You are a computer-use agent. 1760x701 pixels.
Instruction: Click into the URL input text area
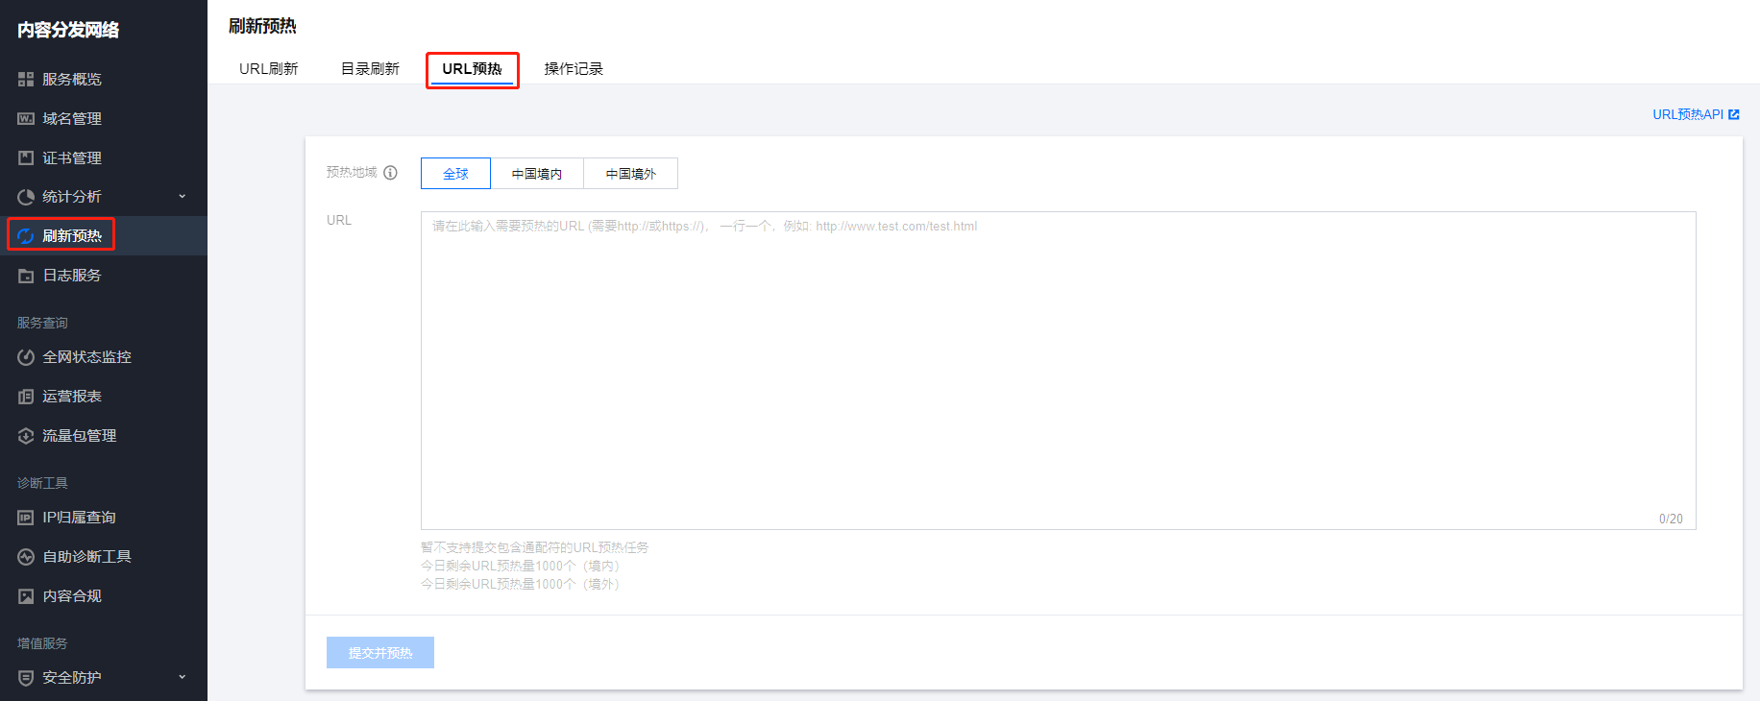point(1057,370)
